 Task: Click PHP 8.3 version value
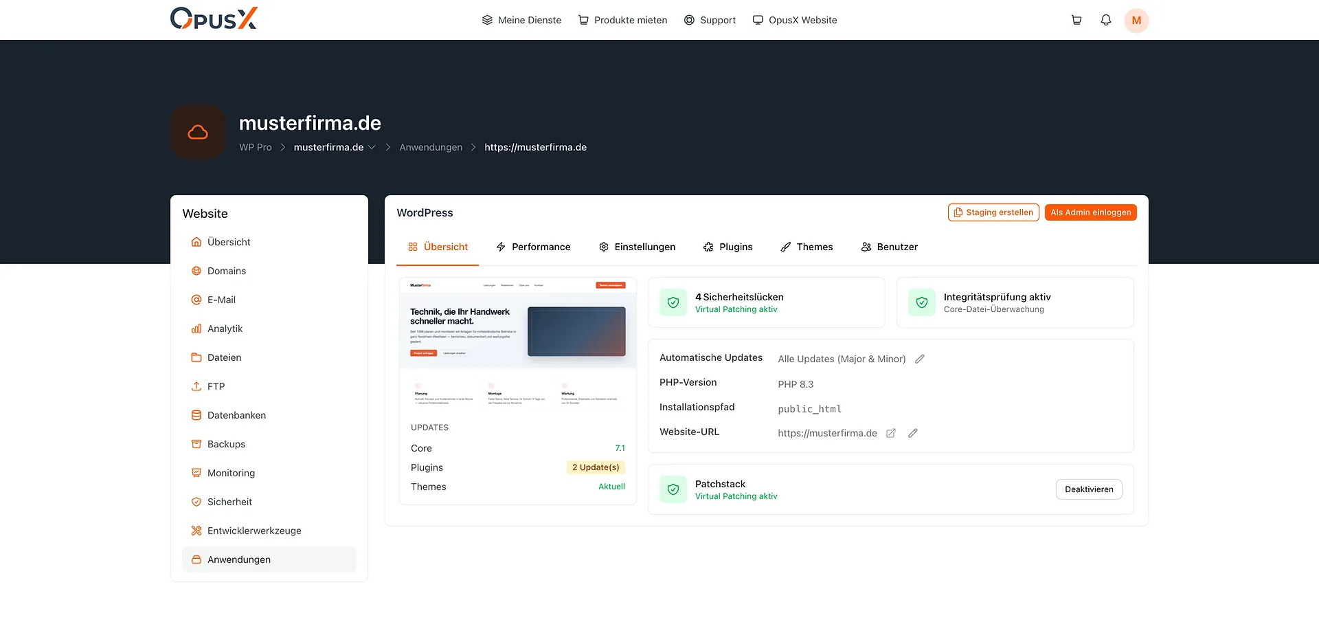796,384
